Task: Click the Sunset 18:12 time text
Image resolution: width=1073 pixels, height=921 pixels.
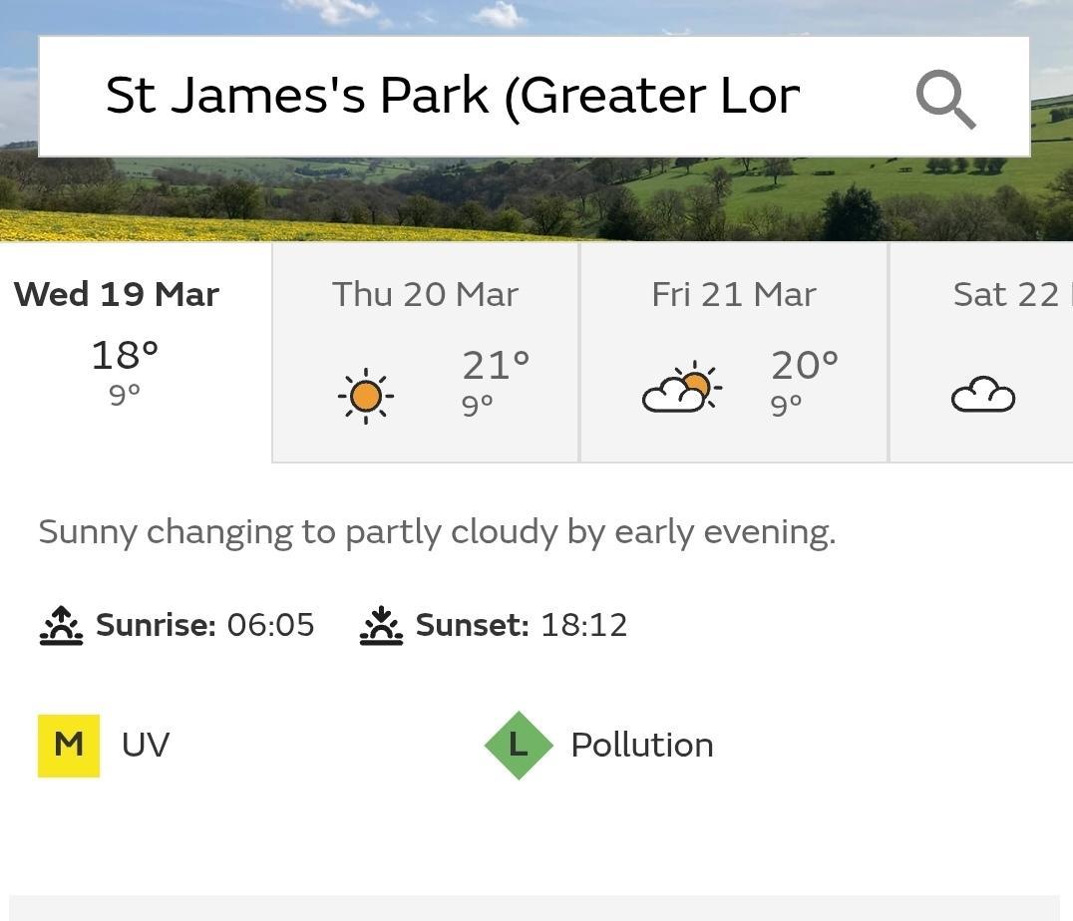Action: 522,625
